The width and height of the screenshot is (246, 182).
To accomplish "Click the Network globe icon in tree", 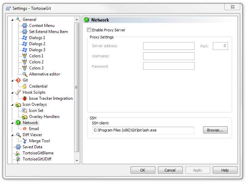I will 18,123.
